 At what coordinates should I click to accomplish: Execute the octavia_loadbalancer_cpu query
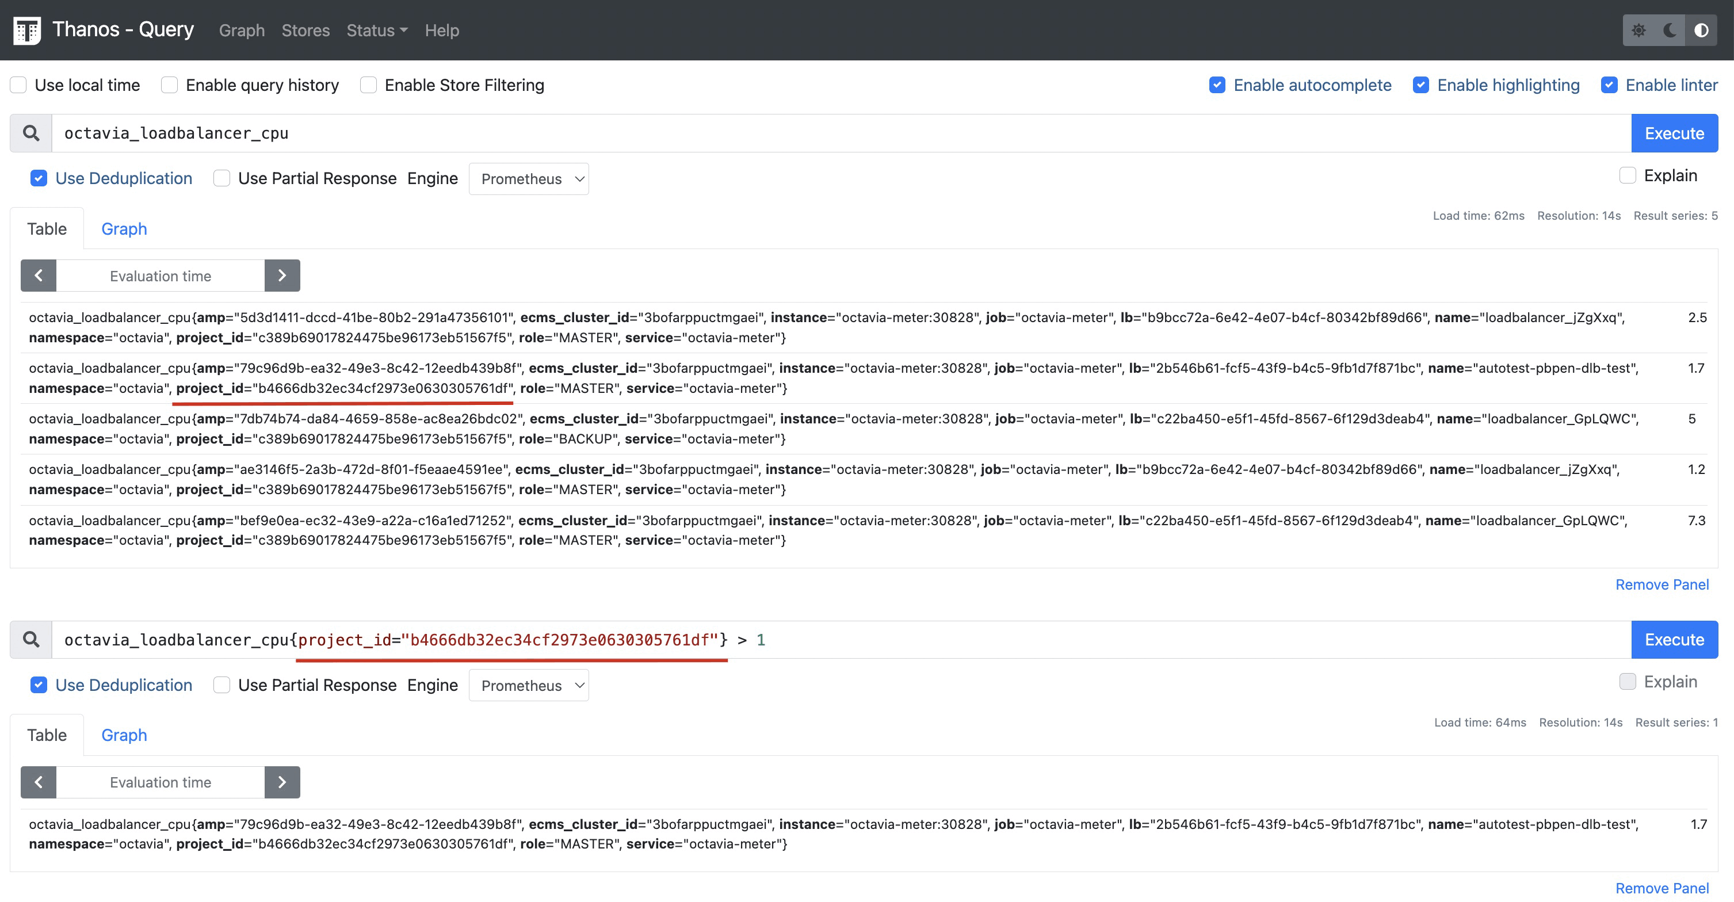[x=1674, y=133]
